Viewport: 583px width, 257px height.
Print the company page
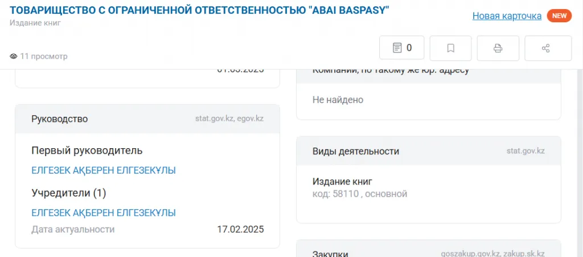[498, 48]
